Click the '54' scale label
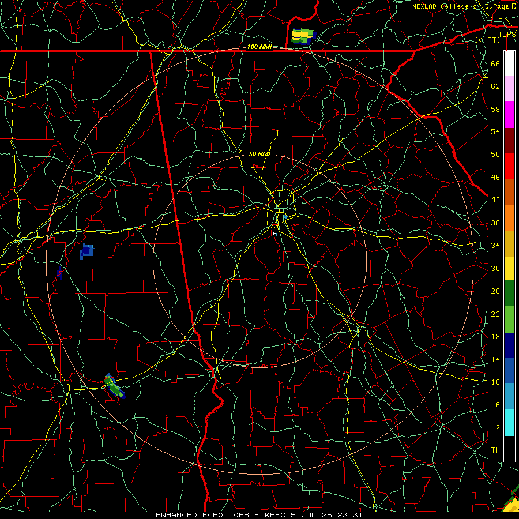Viewport: 519px width, 519px height. click(495, 131)
